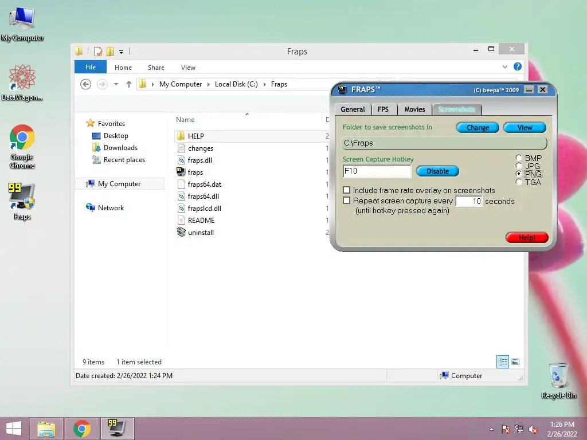
Task: Click network tray icon
Action: [519, 429]
